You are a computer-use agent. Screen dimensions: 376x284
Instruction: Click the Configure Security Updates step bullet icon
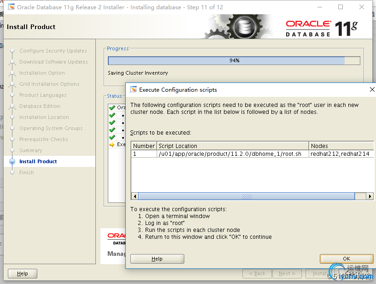(x=12, y=51)
